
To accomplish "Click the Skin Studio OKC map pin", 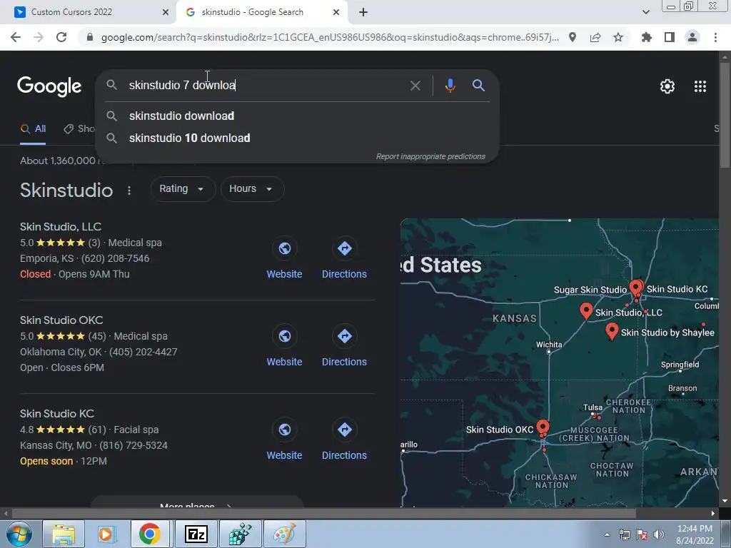I will click(x=543, y=427).
